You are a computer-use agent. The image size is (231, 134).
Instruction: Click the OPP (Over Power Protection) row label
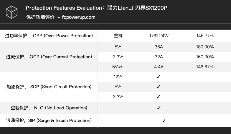click(x=49, y=36)
